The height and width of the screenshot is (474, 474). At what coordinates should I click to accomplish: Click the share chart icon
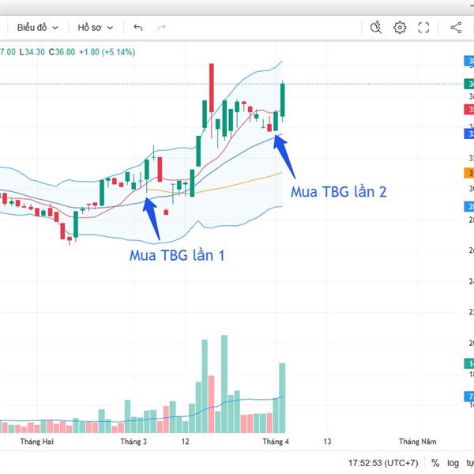pyautogui.click(x=456, y=28)
